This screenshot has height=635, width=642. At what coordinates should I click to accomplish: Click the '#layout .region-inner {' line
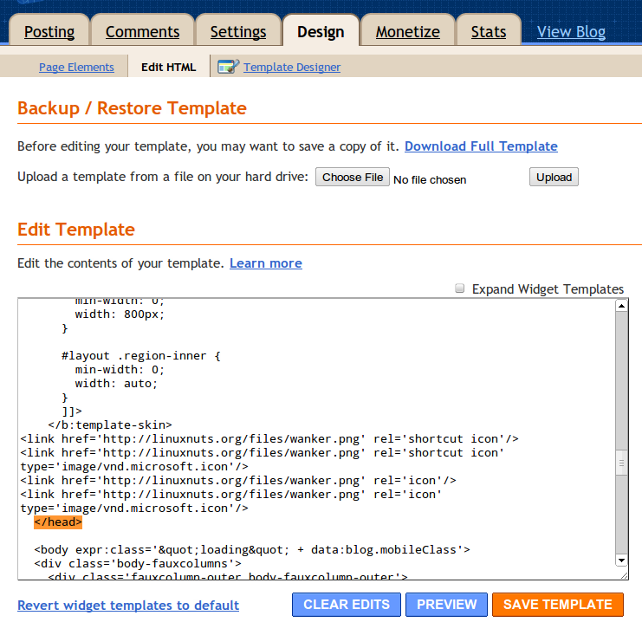click(141, 356)
